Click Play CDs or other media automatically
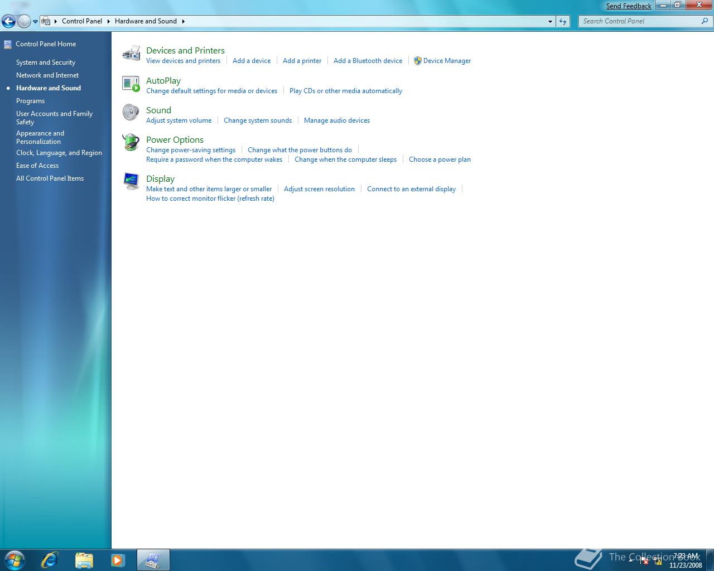Viewport: 714px width, 571px height. tap(346, 91)
